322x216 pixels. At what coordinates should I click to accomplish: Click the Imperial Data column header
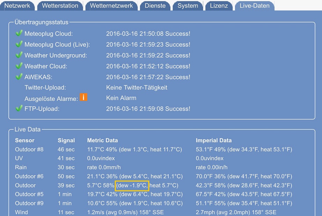point(214,141)
